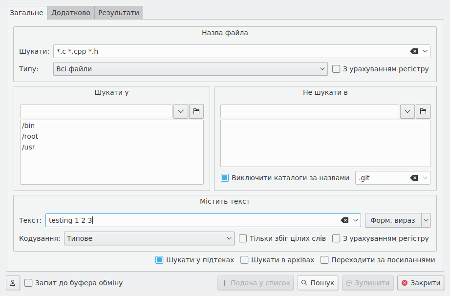
Task: Select /root in search folder list
Action: (x=30, y=136)
